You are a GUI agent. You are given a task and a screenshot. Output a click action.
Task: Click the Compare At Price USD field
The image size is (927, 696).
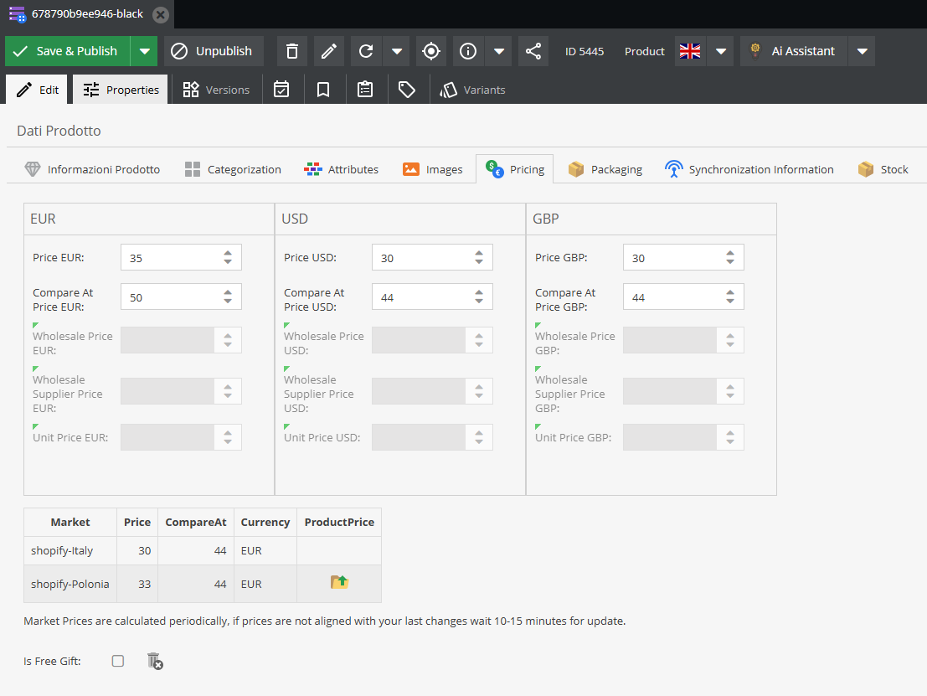pos(418,297)
